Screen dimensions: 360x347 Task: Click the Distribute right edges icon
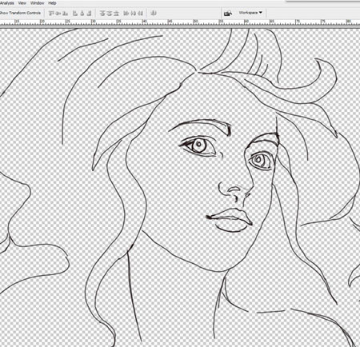[140, 13]
